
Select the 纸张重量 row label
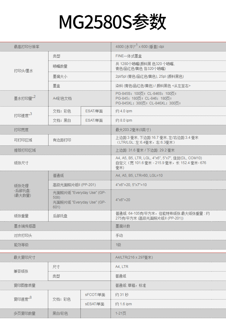click(x=21, y=216)
